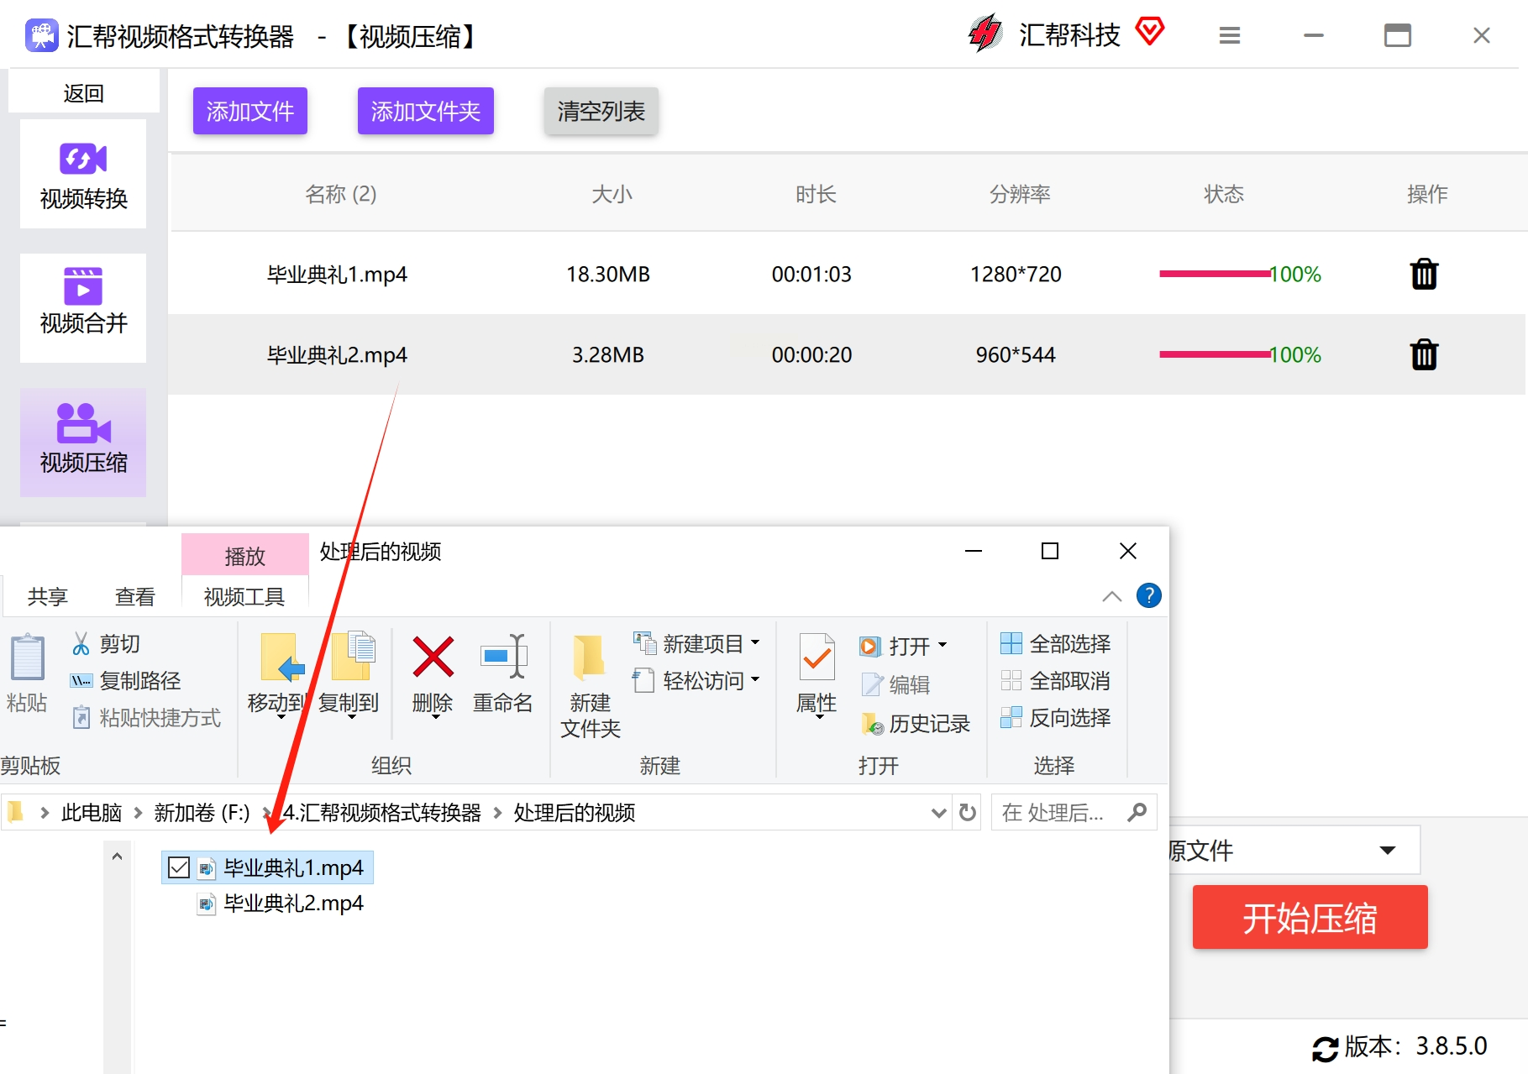Click 反向选择 invert selection option
This screenshot has width=1528, height=1074.
(x=1056, y=718)
